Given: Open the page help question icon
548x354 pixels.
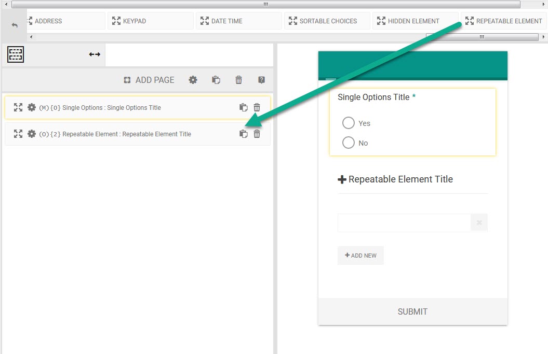Looking at the screenshot, I should 261,80.
